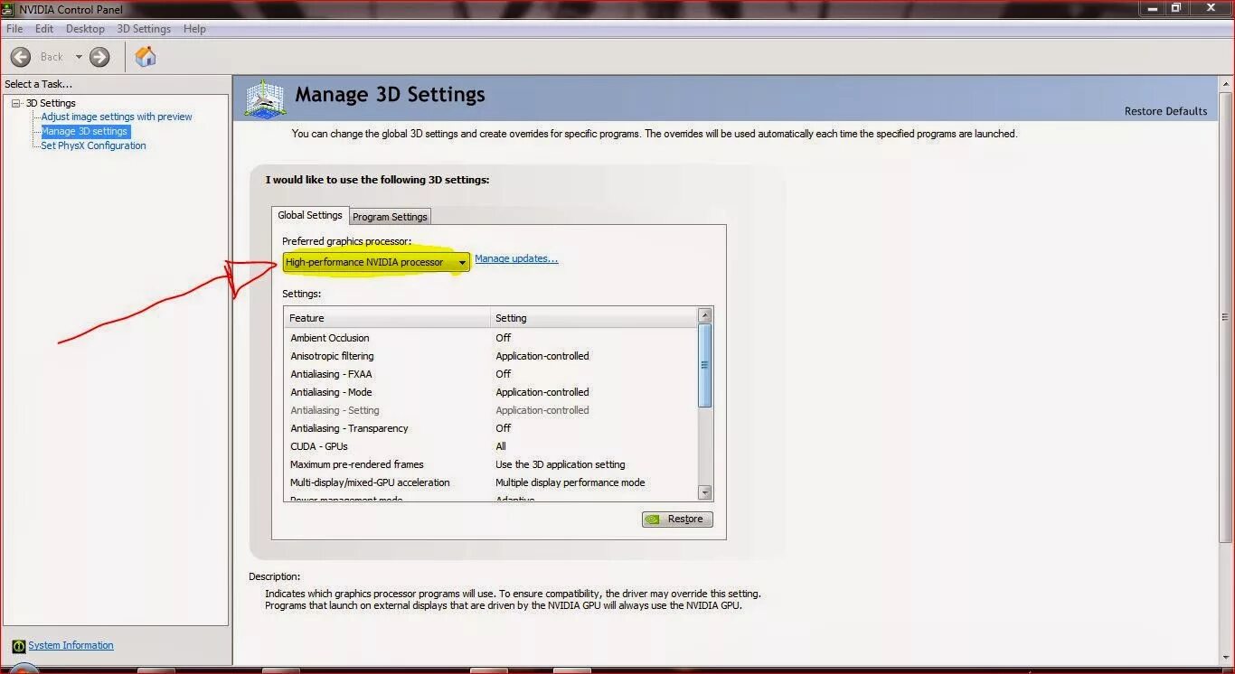This screenshot has height=674, width=1235.
Task: Select Set PhysX Configuration
Action: (93, 145)
